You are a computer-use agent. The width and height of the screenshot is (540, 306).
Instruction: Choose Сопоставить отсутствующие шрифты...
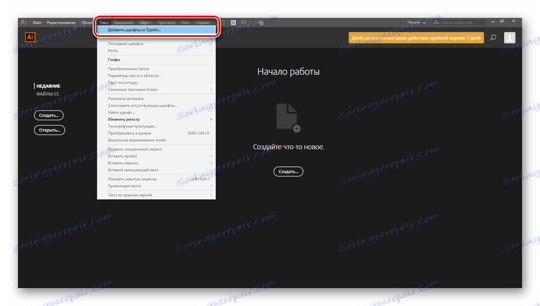tap(156, 106)
